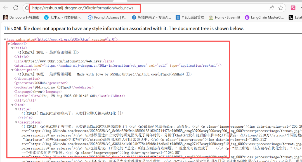Image resolution: width=302 pixels, height=162 pixels.
Task: Collapse the channel title node triangle
Action: (x=12, y=48)
